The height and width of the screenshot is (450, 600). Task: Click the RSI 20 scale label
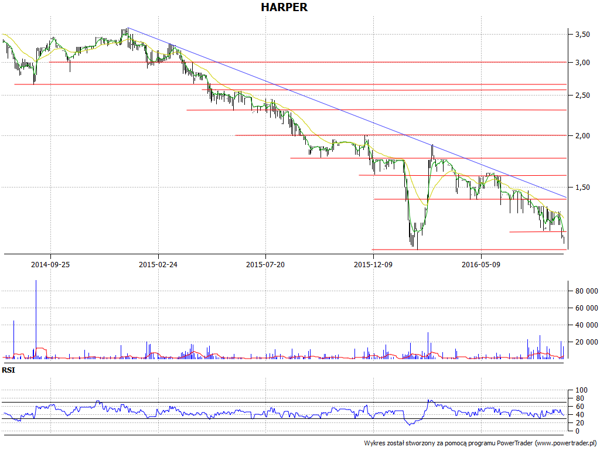tap(579, 423)
